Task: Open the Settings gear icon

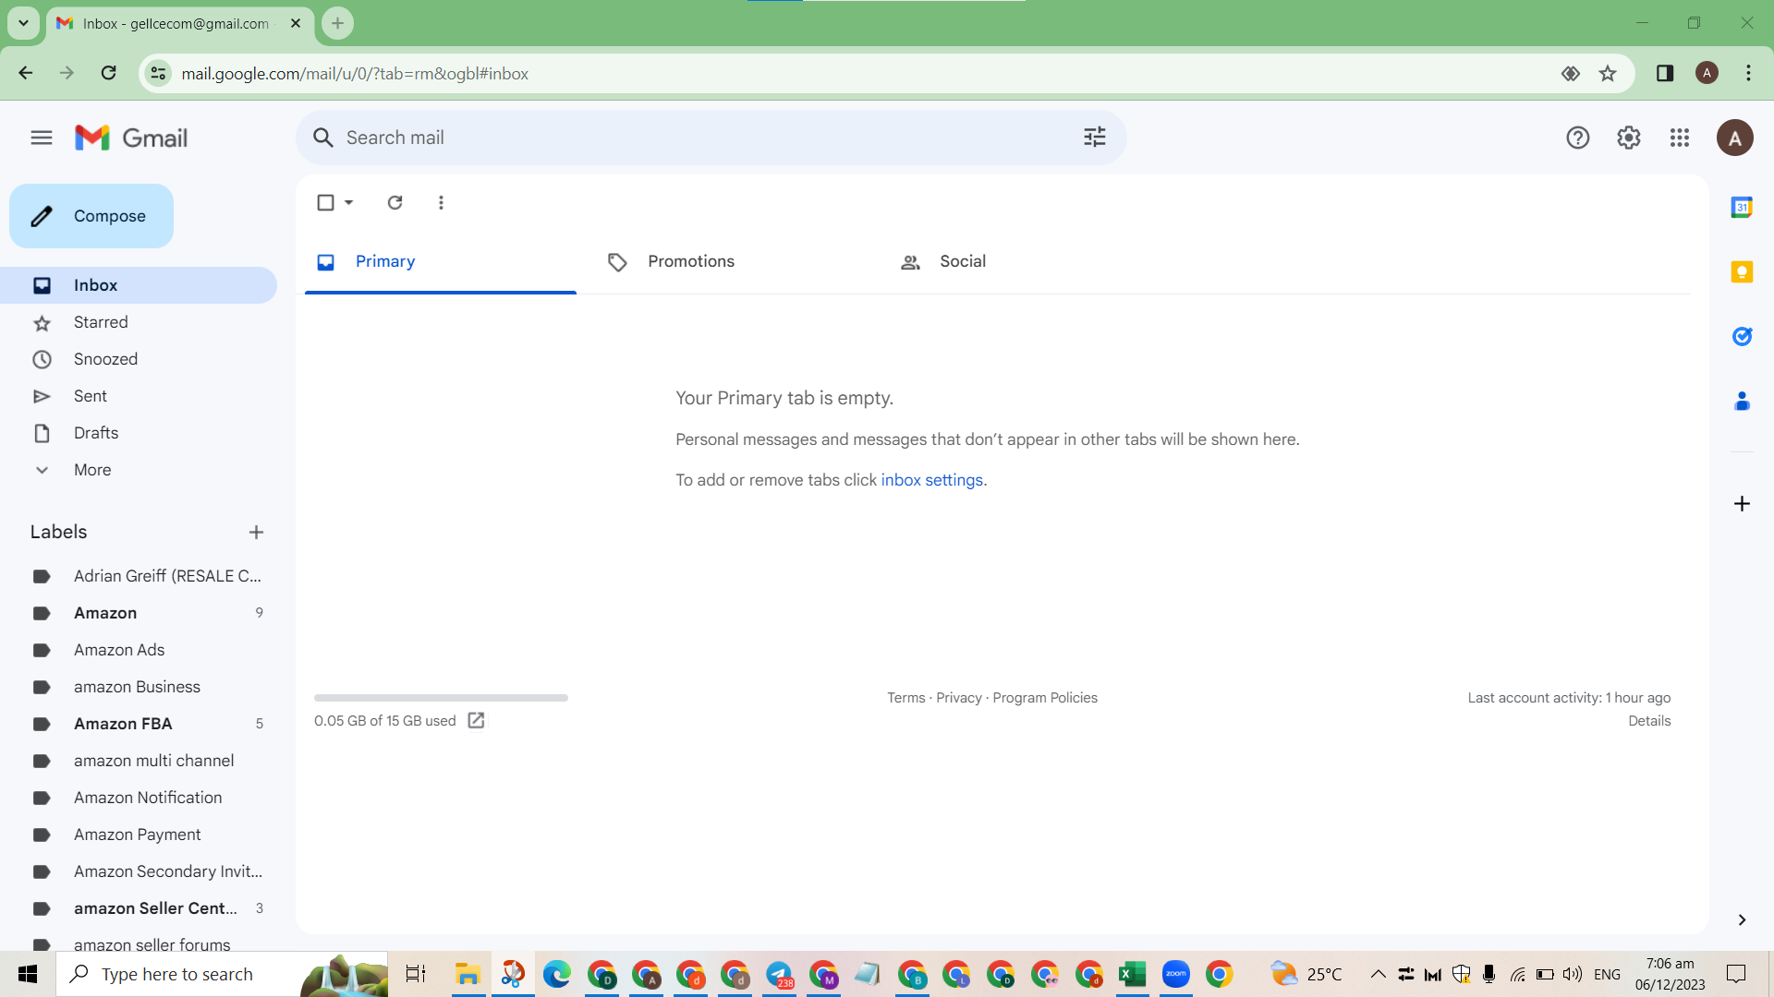Action: pyautogui.click(x=1629, y=138)
